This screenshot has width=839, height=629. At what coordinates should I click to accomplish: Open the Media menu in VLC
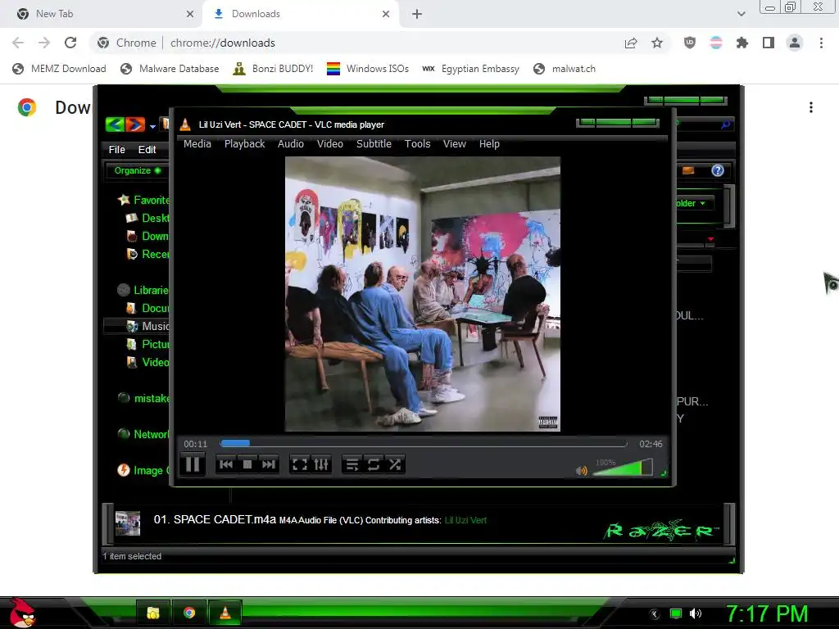pyautogui.click(x=197, y=144)
